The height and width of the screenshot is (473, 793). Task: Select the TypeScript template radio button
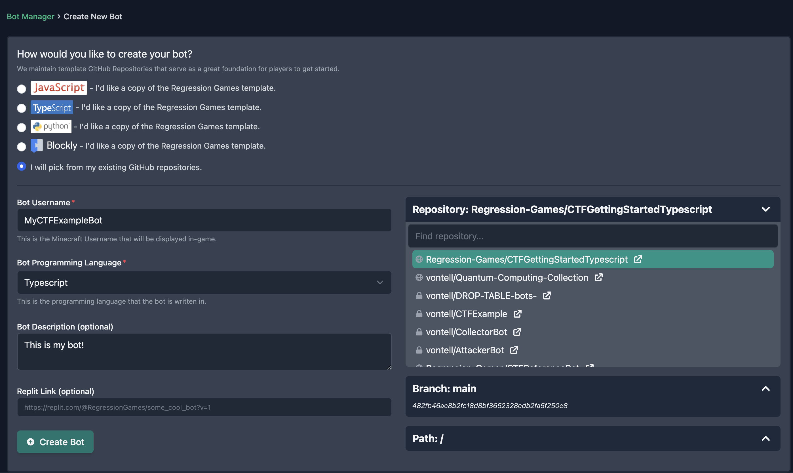[x=21, y=108]
